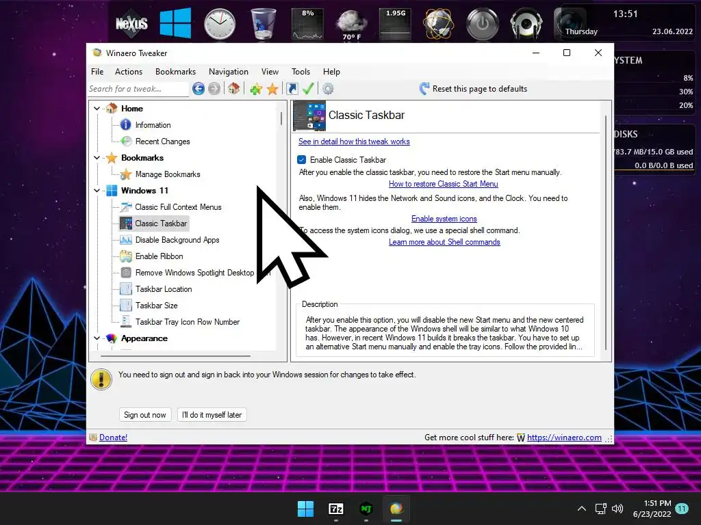Click the power button dock icon
The width and height of the screenshot is (701, 525).
tap(483, 24)
